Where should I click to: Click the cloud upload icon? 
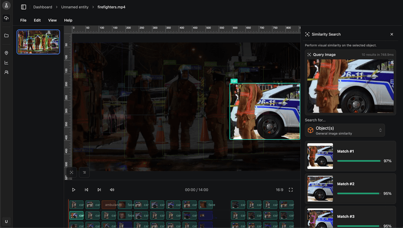coord(6,19)
